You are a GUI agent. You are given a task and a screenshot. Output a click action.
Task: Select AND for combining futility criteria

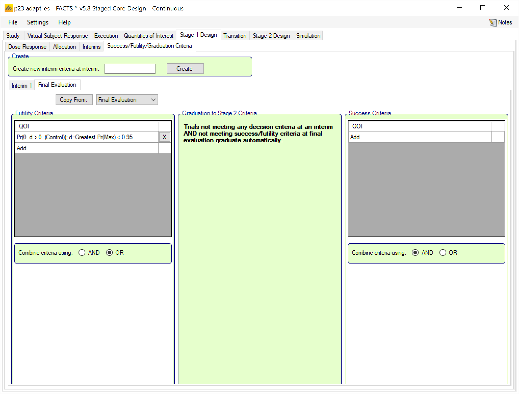82,253
